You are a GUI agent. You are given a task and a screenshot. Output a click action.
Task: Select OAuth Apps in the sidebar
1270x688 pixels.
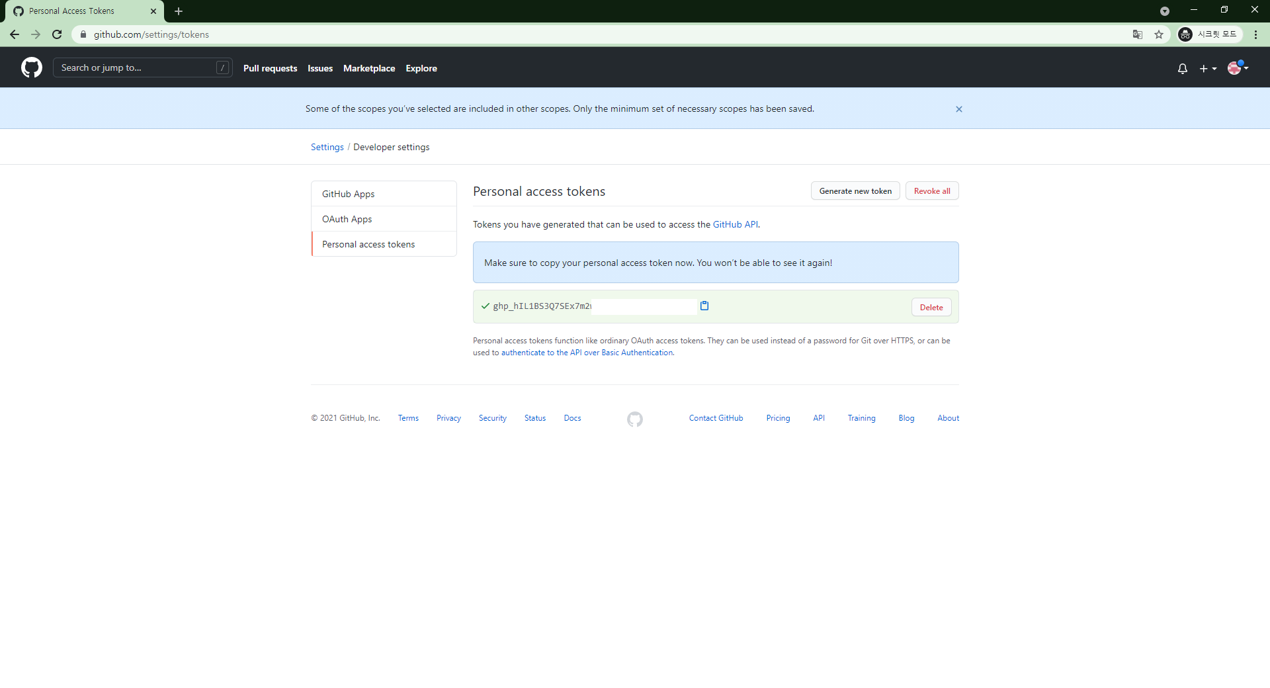click(x=384, y=219)
